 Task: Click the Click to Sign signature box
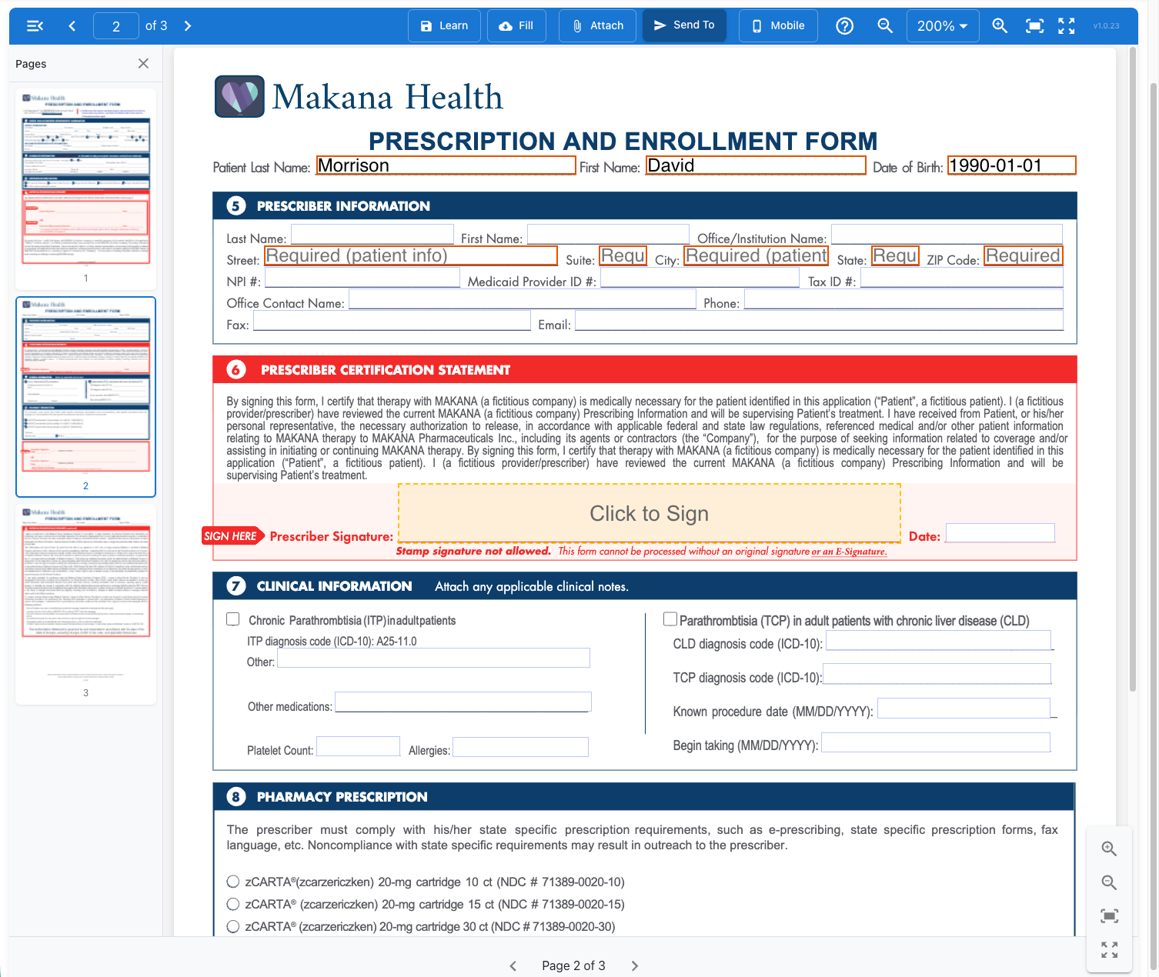(650, 513)
